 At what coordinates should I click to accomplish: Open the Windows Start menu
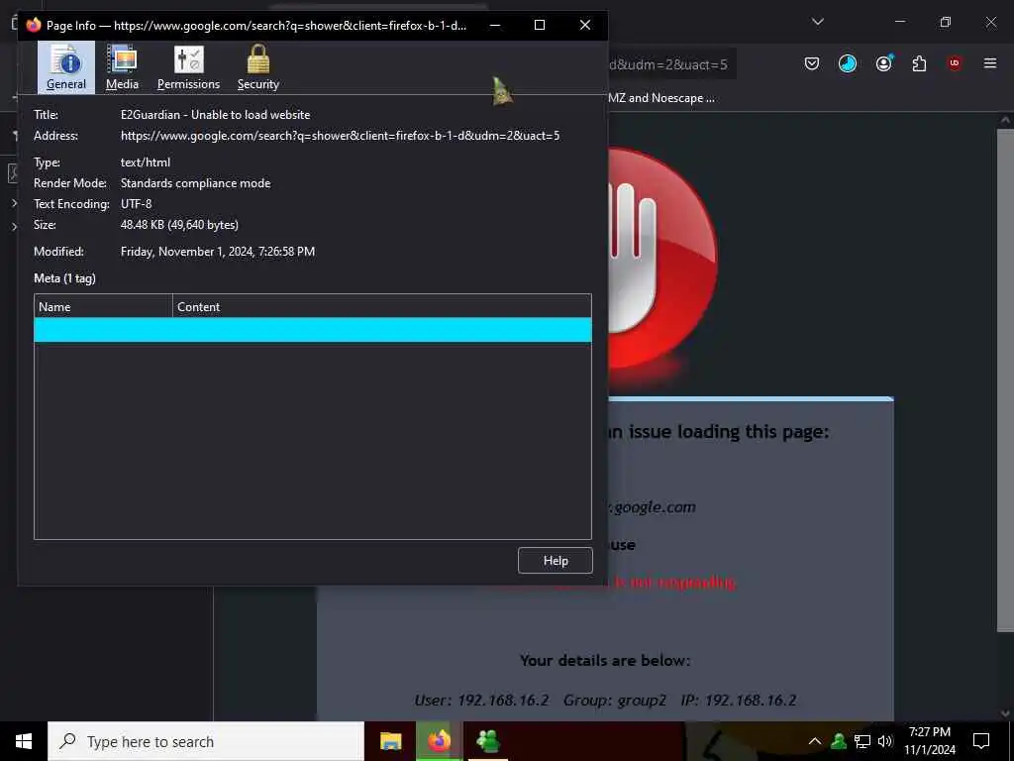[x=24, y=741]
